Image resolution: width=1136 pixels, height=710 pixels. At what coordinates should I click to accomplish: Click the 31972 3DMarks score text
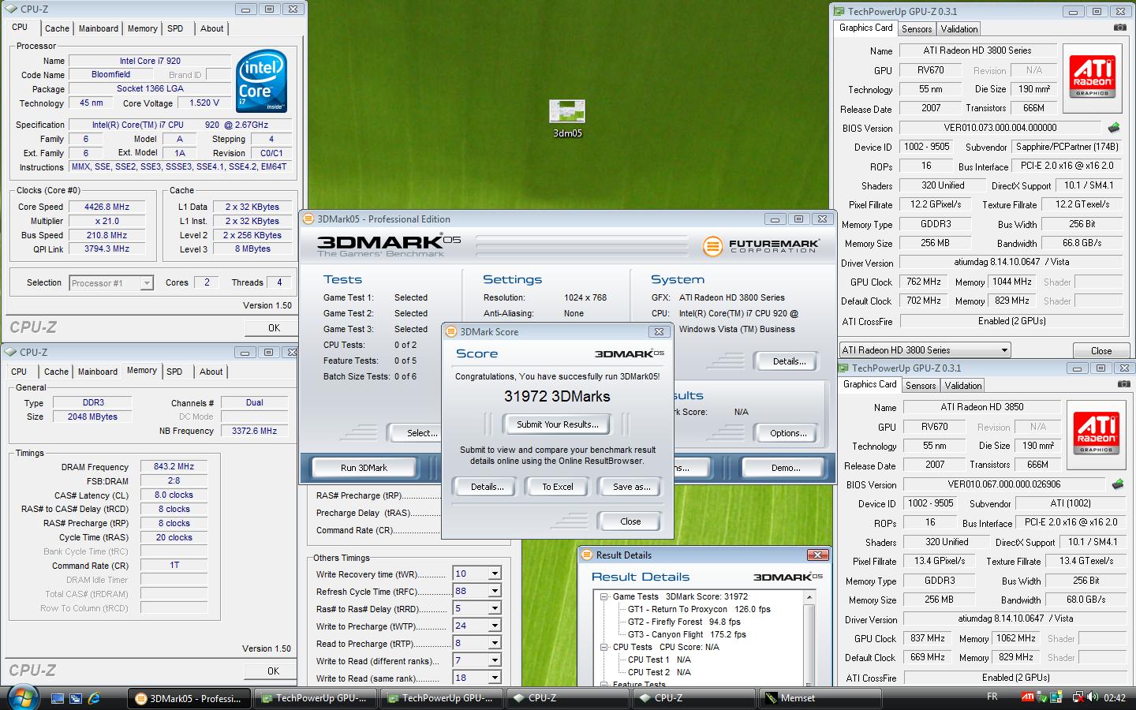(557, 397)
